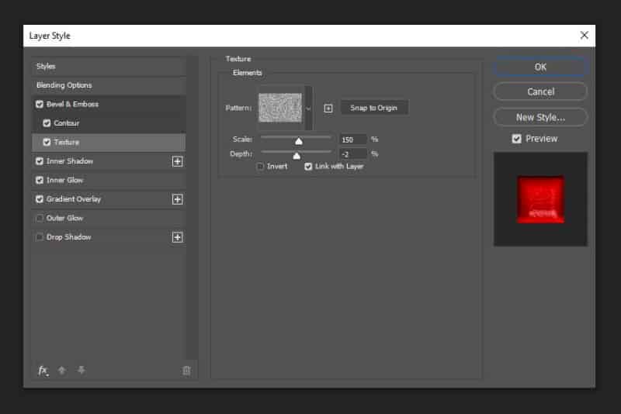Open the Outer Glow settings row
The image size is (621, 414).
click(109, 219)
